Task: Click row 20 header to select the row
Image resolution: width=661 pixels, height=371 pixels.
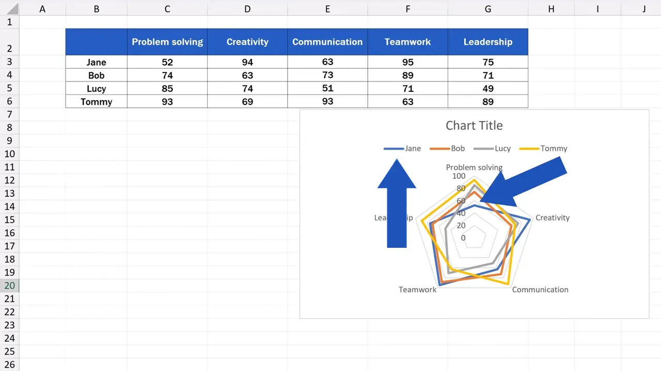Action: 9,285
